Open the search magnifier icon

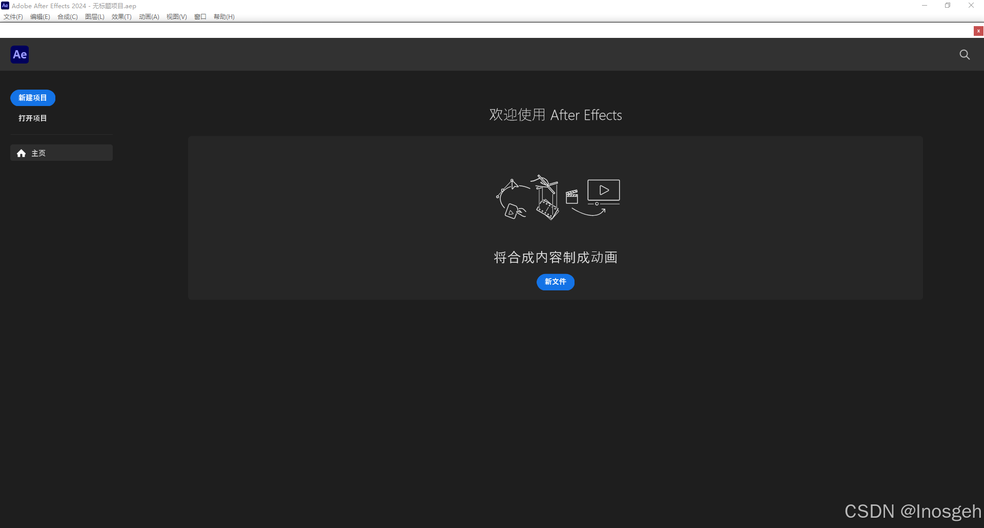[965, 54]
